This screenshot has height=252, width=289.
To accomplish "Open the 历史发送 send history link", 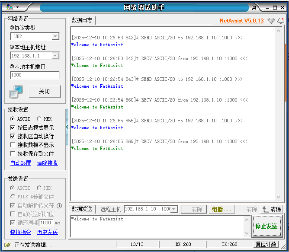I will (47, 232).
